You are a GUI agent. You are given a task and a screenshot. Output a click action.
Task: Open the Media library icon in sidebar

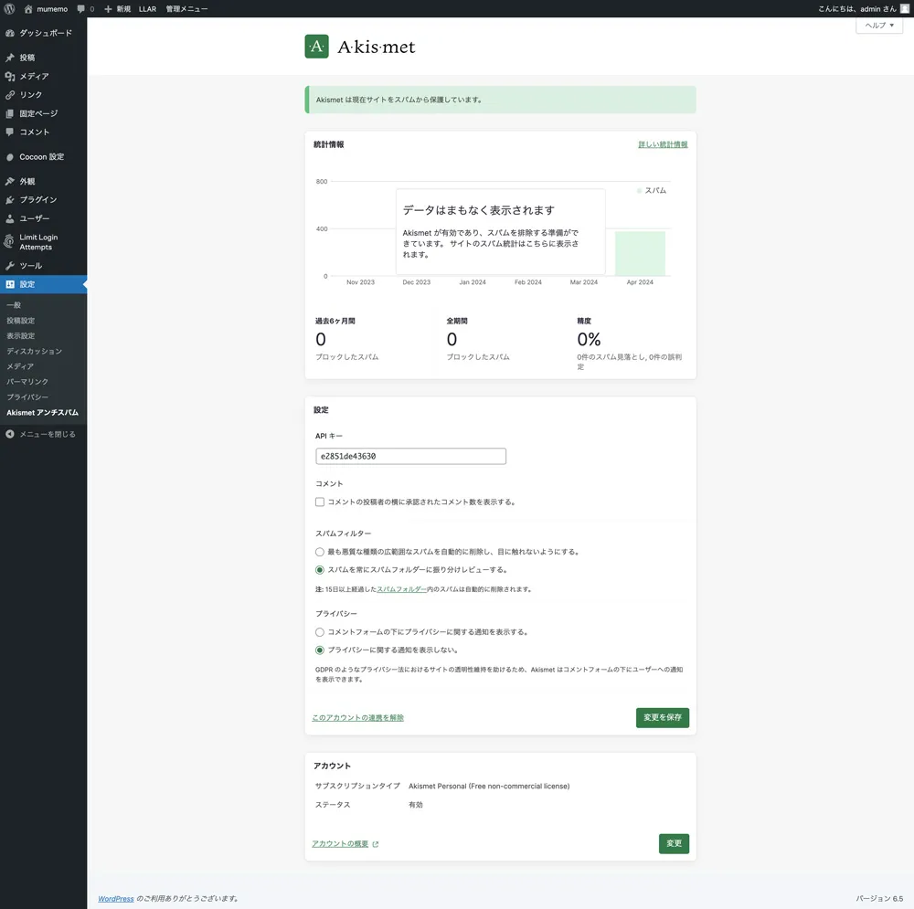[10, 77]
